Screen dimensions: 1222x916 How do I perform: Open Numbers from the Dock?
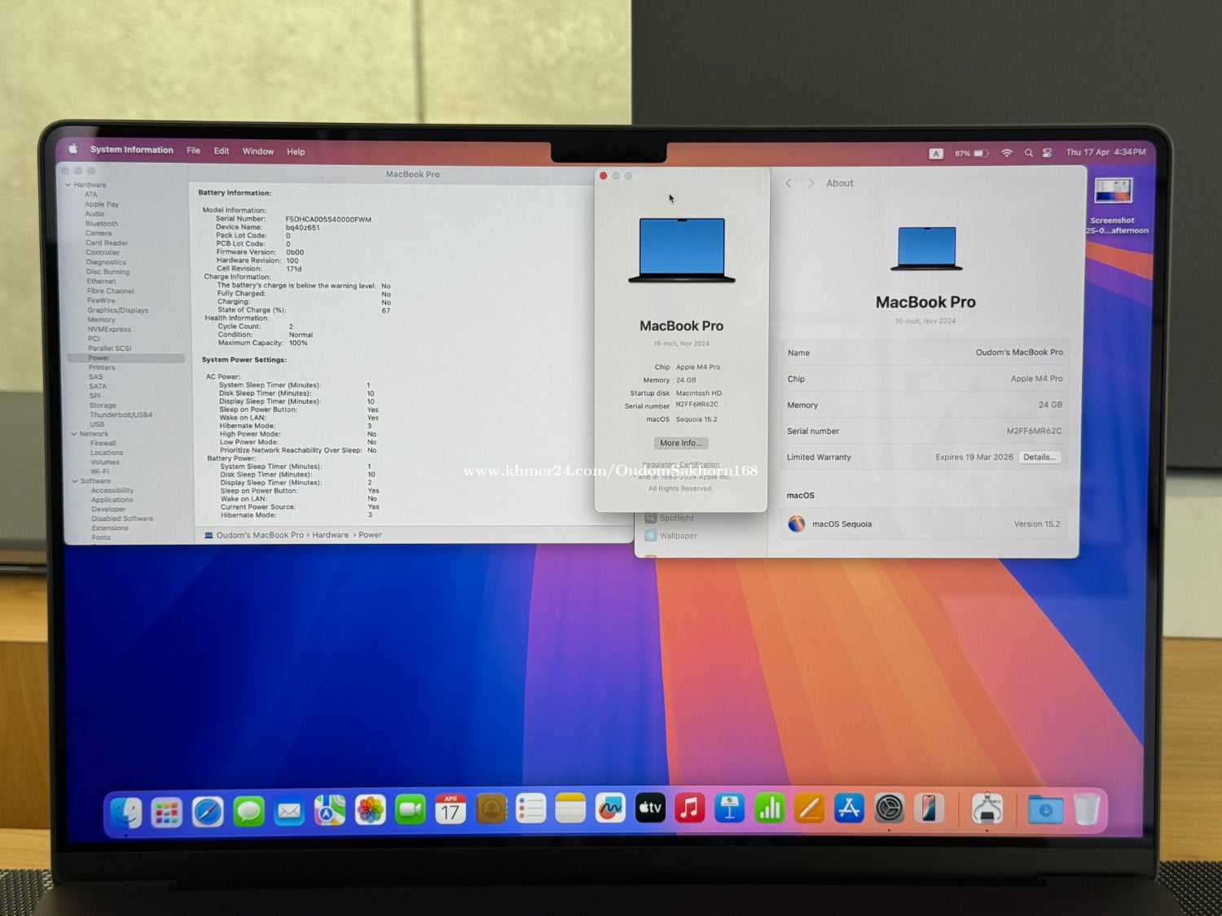[x=769, y=809]
